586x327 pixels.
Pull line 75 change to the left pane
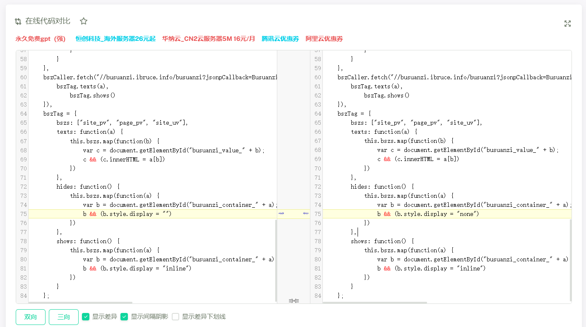(306, 213)
